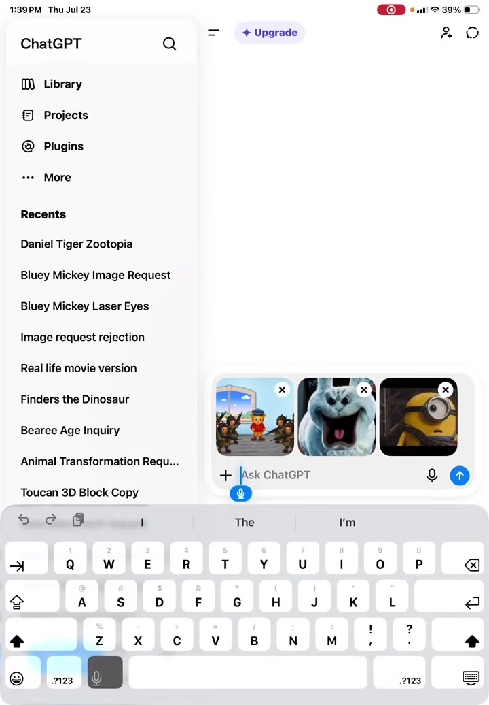Open search in ChatGPT sidebar
The width and height of the screenshot is (489, 705).
click(x=169, y=44)
